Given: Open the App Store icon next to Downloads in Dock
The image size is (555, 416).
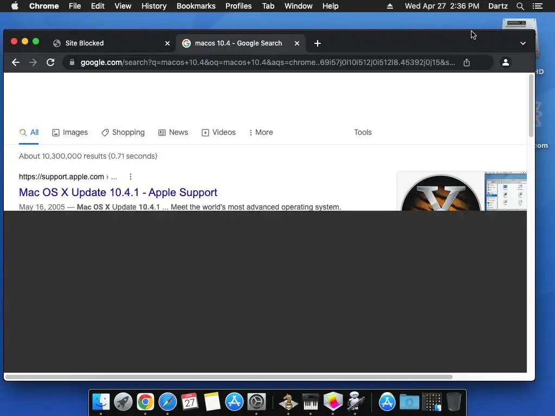Looking at the screenshot, I should (387, 401).
